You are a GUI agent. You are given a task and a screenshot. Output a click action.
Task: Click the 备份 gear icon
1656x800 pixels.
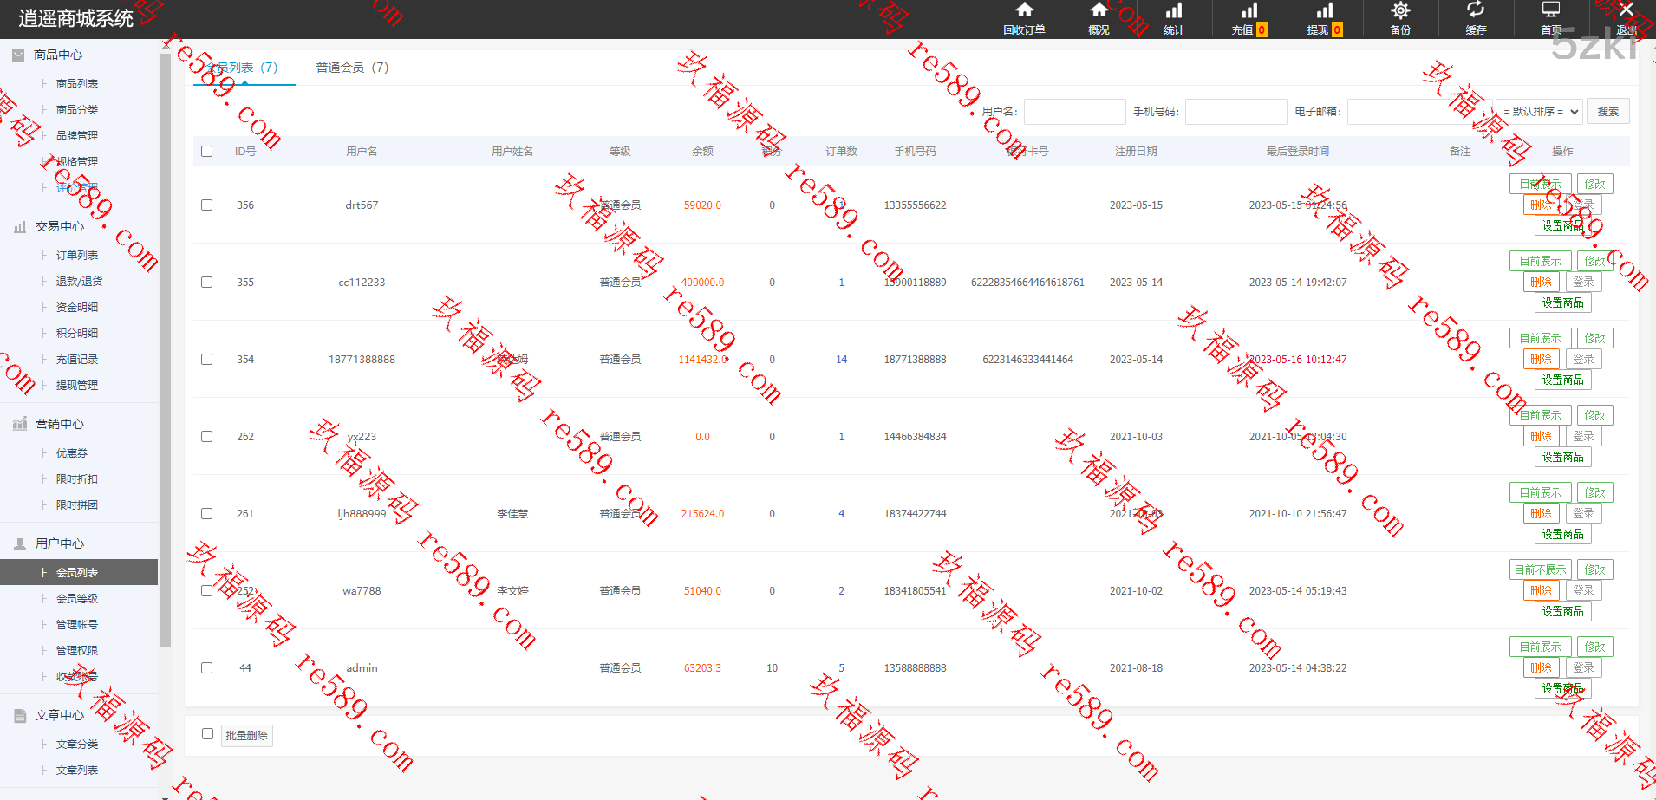(1400, 11)
